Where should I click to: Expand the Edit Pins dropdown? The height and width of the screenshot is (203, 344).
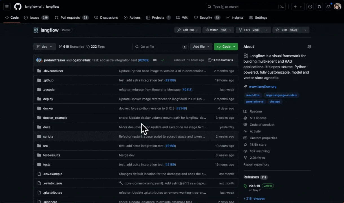click(188, 30)
